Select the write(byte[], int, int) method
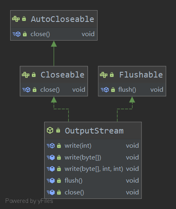This screenshot has width=176, height=209. pyautogui.click(x=94, y=169)
